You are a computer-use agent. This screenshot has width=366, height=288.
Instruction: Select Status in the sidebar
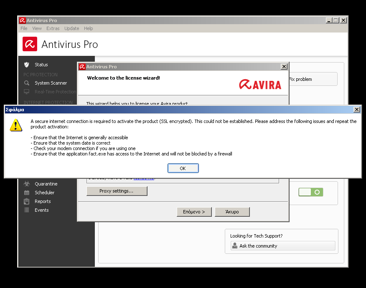coord(41,65)
